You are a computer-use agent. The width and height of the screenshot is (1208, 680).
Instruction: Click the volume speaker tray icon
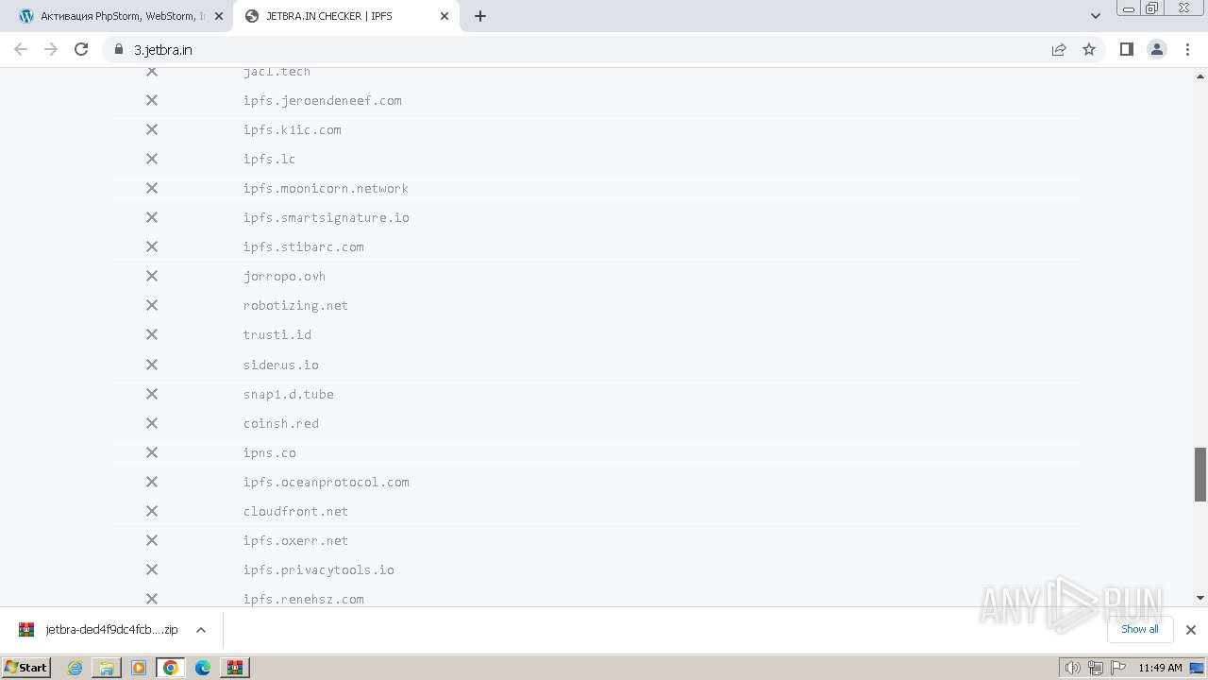(1072, 668)
